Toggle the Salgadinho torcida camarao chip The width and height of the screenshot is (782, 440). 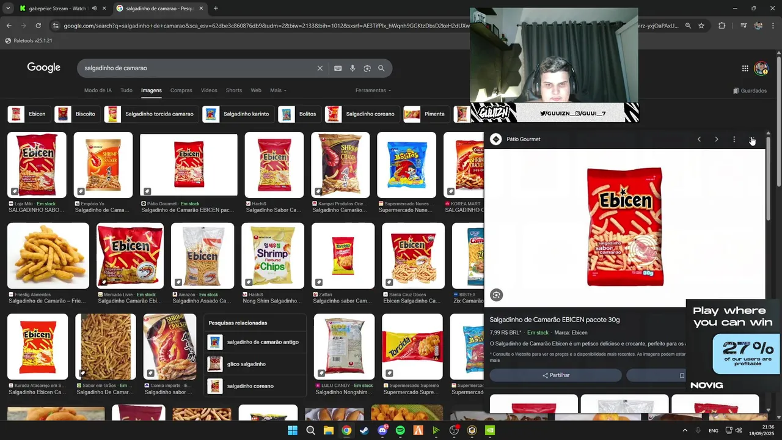[151, 114]
